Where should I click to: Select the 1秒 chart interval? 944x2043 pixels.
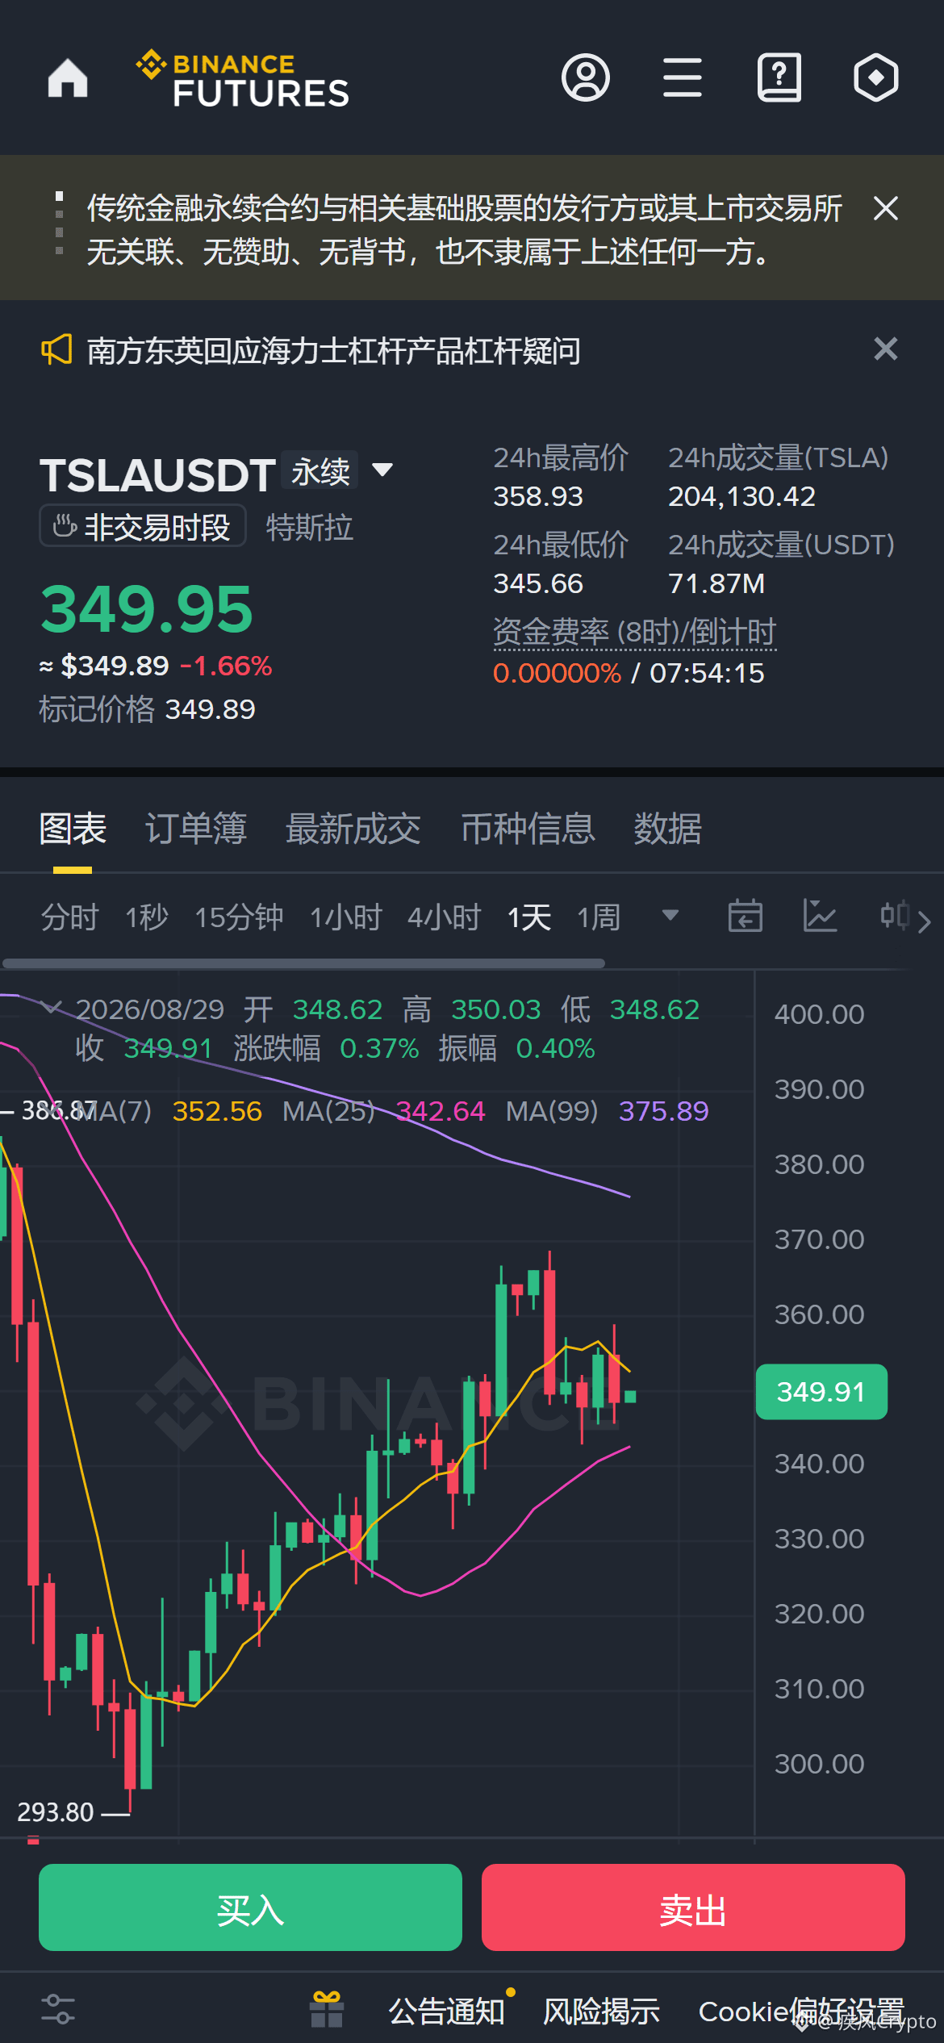(x=147, y=917)
